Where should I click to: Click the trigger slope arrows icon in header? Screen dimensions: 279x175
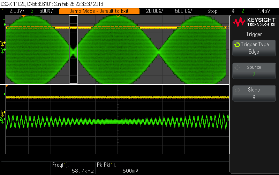(233, 11)
